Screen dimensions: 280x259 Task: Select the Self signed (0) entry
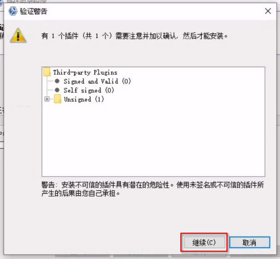[89, 90]
